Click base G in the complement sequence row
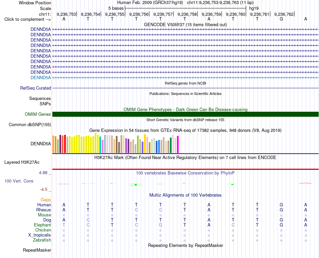 (281, 19)
